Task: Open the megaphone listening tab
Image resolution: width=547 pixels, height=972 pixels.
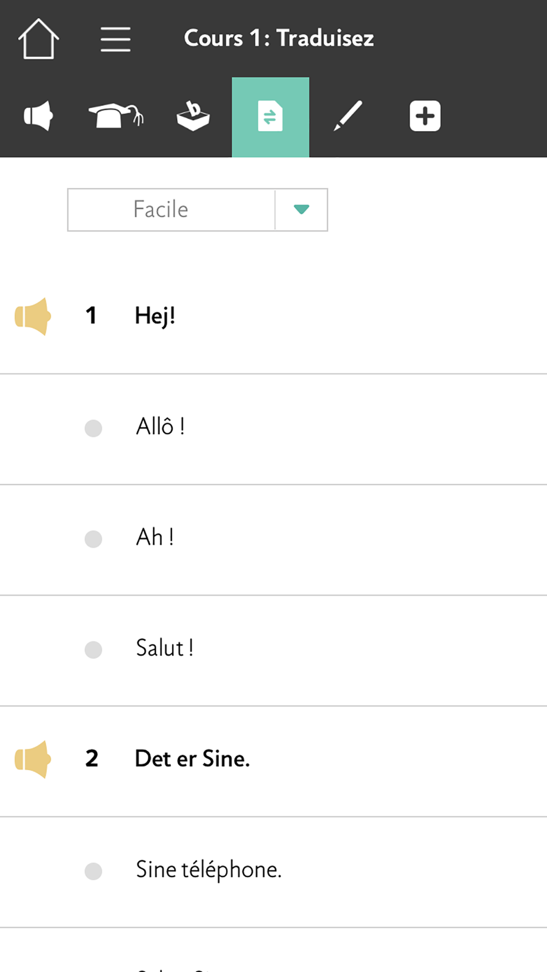Action: coord(38,116)
